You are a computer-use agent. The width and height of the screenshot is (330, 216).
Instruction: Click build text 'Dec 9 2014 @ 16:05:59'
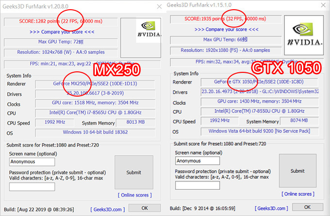pos(209,208)
